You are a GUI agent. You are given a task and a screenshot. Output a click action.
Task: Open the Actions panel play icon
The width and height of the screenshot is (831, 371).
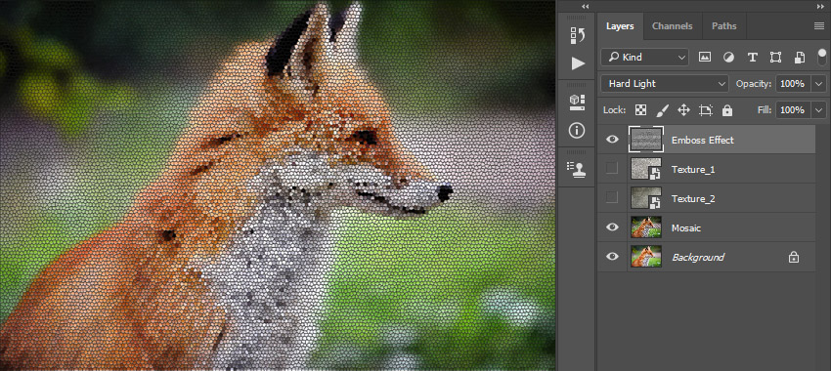coord(578,63)
